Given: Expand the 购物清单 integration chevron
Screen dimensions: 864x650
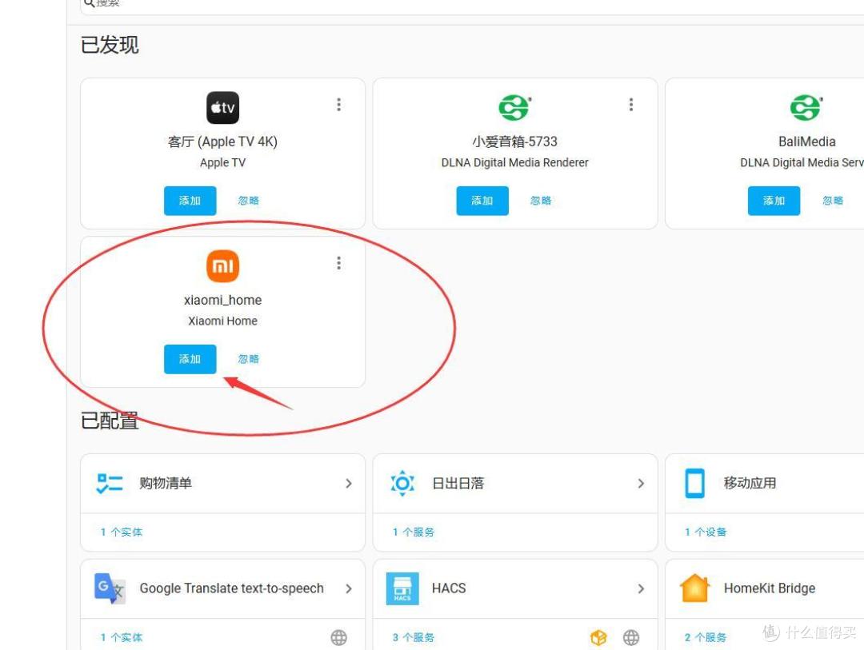Looking at the screenshot, I should coord(348,483).
